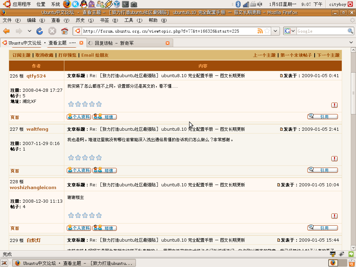Open the 系统 panel menu

[x=56, y=4]
